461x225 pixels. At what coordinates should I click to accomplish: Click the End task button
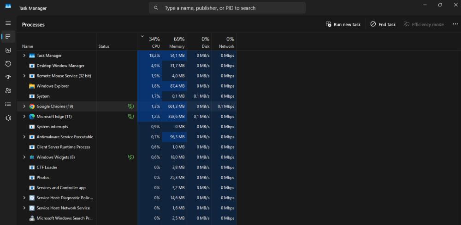click(x=383, y=24)
